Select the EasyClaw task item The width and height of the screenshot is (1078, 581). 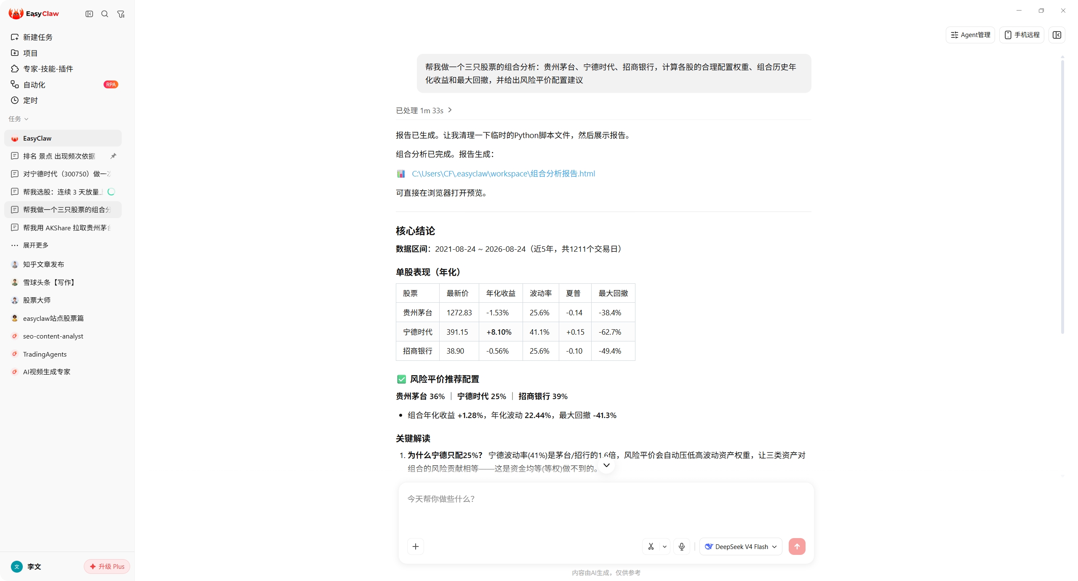[63, 138]
